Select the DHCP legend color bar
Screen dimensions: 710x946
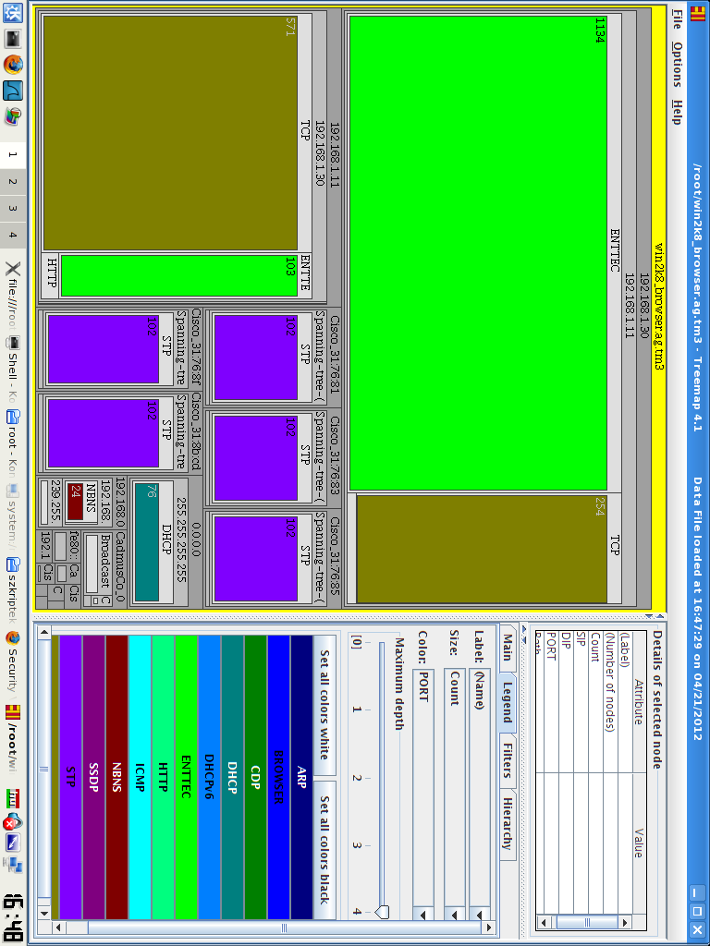[232, 776]
